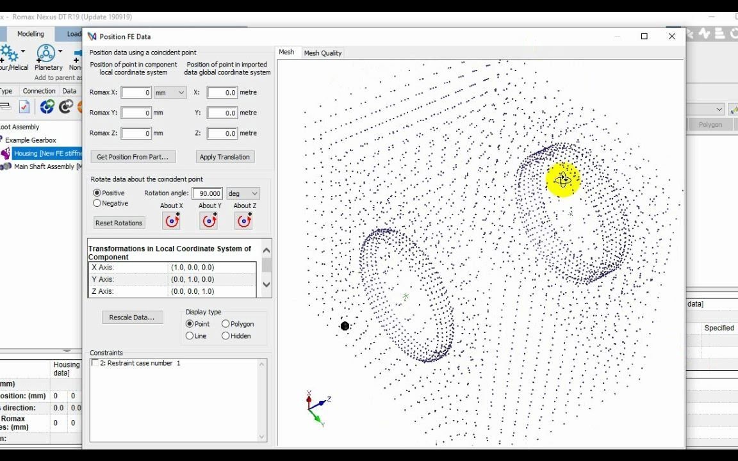Open the Modelling ribbon tab
Image resolution: width=738 pixels, height=461 pixels.
pyautogui.click(x=31, y=34)
